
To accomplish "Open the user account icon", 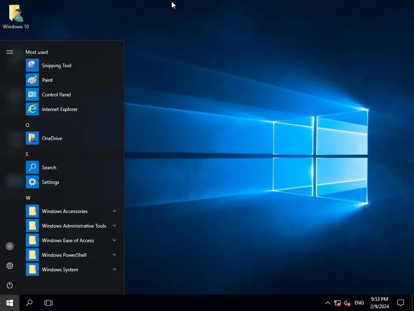I will pos(10,246).
